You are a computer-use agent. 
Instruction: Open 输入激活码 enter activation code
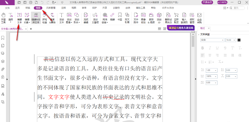click(x=184, y=18)
